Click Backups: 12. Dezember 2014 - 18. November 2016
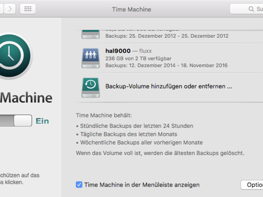 coord(166,65)
